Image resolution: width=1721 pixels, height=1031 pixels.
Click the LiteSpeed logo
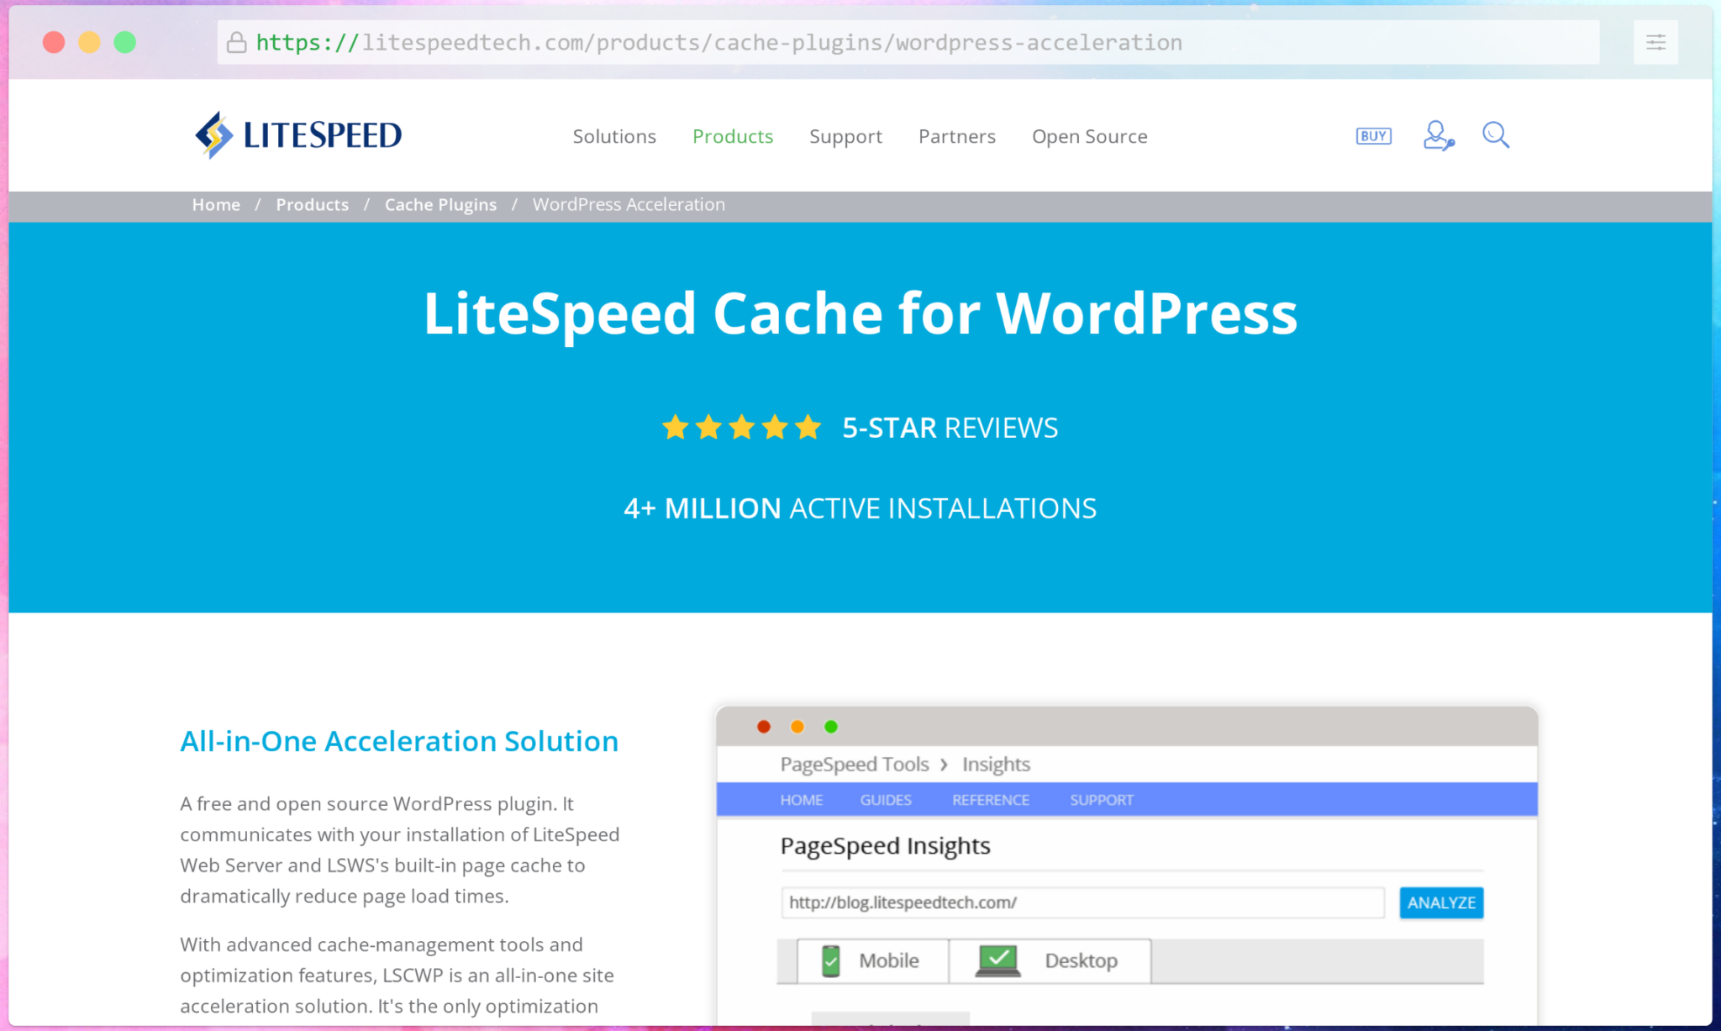pos(298,135)
